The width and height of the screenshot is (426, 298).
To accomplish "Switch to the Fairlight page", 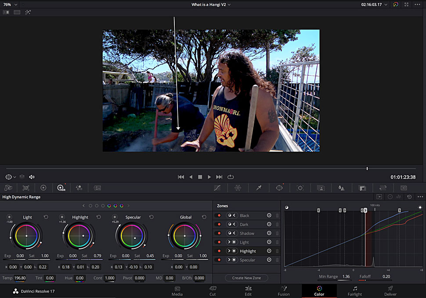I will (354, 291).
